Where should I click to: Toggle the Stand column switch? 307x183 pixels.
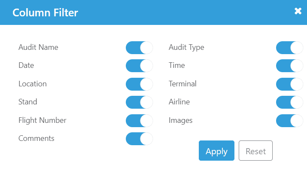(139, 102)
